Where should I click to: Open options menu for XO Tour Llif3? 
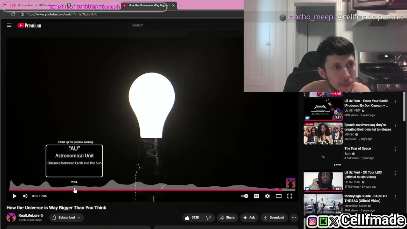pyautogui.click(x=395, y=173)
